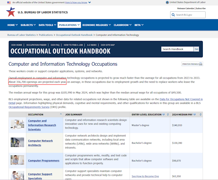
Task: Click the U.S. BUREAU OF LABOR STATISTICS title
Action: pyautogui.click(x=43, y=12)
